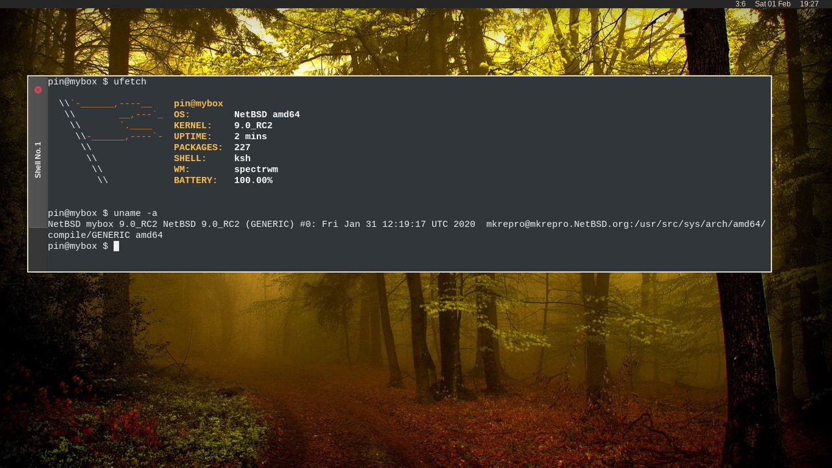Click the "100.00%" battery value
The height and width of the screenshot is (468, 832).
(253, 181)
